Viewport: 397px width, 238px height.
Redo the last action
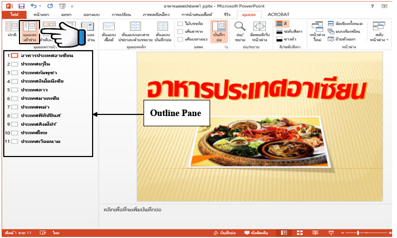point(50,6)
